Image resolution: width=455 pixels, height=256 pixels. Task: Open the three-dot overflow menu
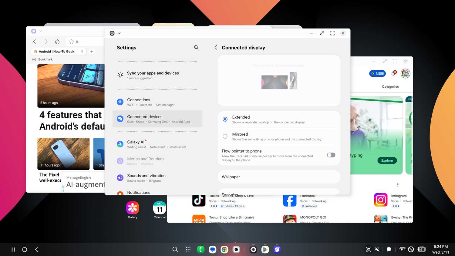(398, 184)
